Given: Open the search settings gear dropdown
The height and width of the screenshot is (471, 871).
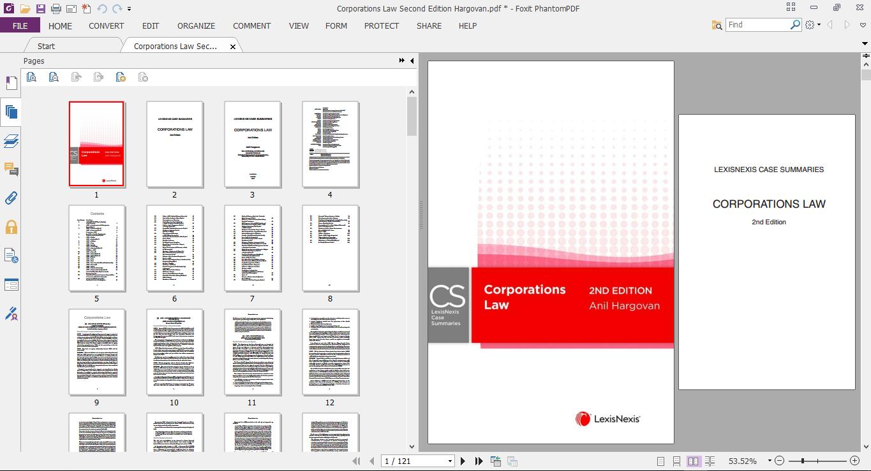Looking at the screenshot, I should pos(812,25).
